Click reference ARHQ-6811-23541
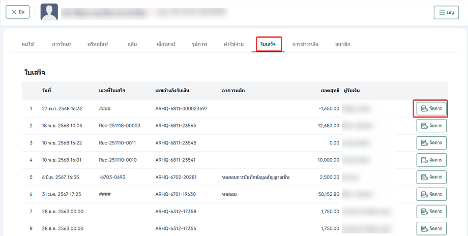Image resolution: width=468 pixels, height=236 pixels. point(175,160)
